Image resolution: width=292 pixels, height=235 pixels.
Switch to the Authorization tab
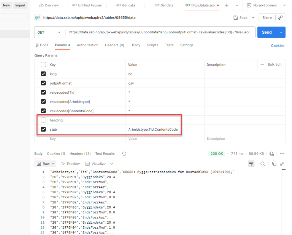click(x=87, y=45)
